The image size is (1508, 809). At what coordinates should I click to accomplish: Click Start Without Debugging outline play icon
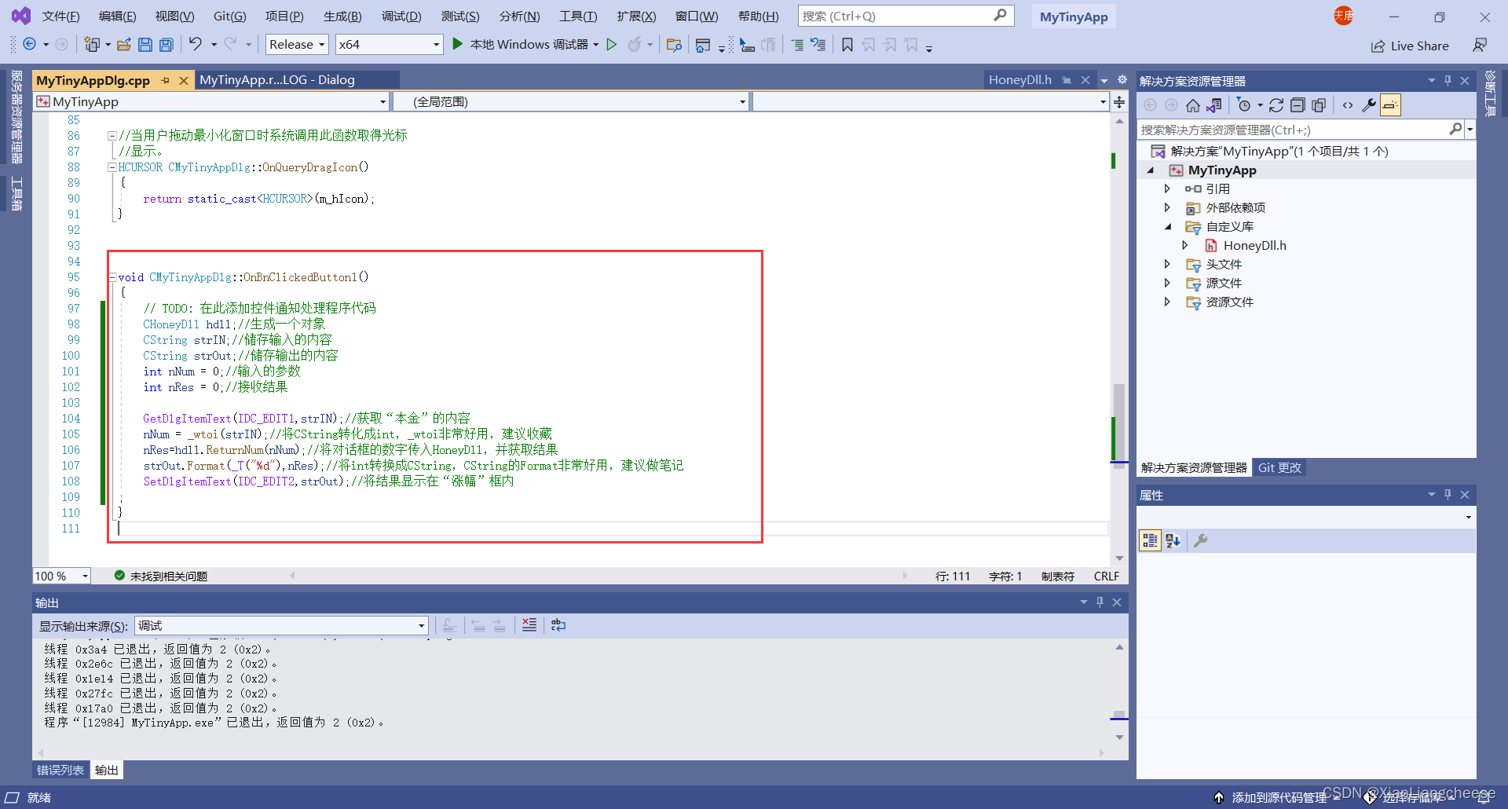(x=612, y=45)
